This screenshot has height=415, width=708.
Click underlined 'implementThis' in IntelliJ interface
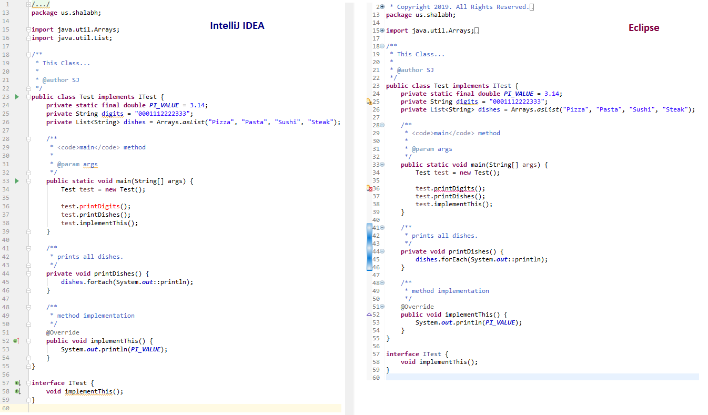click(x=88, y=391)
